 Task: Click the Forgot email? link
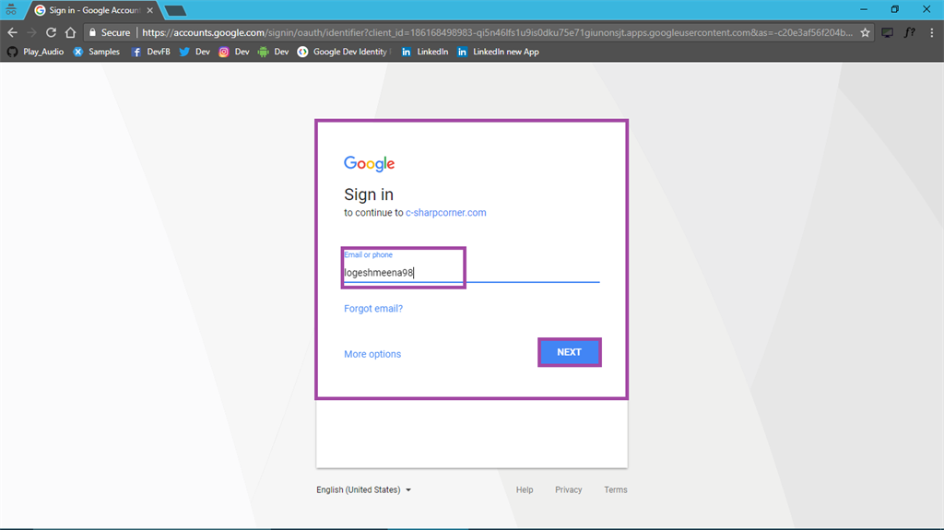pos(373,309)
